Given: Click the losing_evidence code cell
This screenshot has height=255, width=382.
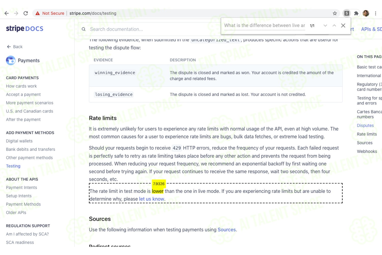Looking at the screenshot, I should click(x=114, y=95).
